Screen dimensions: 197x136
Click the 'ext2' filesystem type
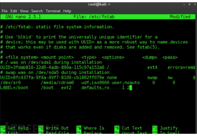click(x=66, y=88)
